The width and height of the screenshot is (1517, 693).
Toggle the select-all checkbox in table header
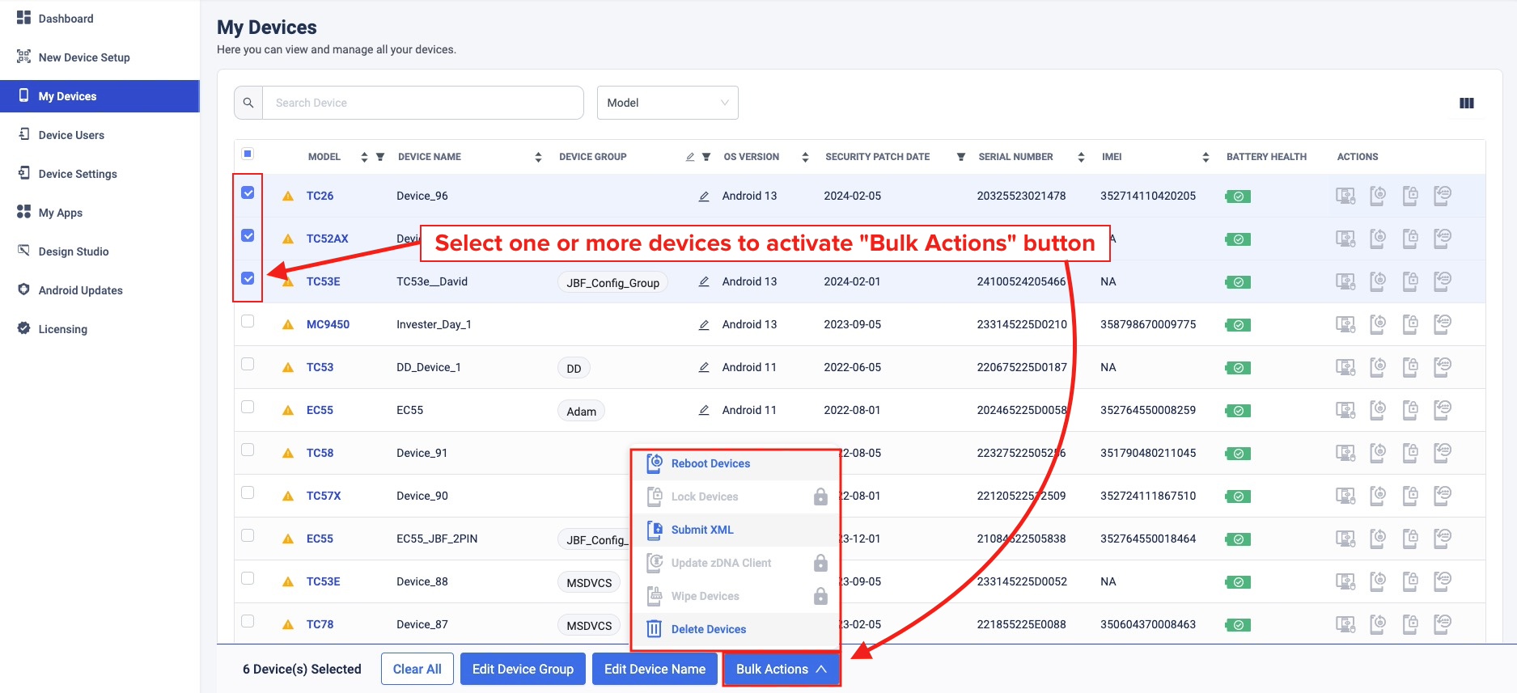coord(248,154)
